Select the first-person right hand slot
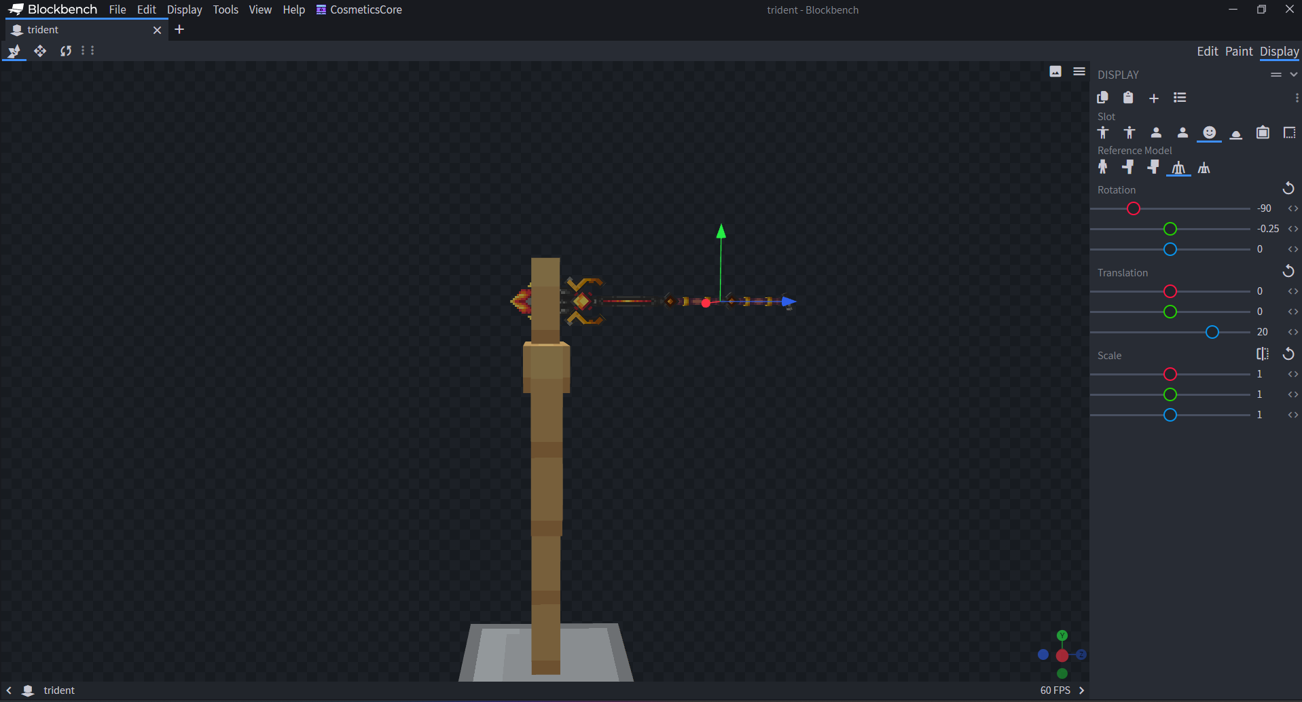1302x702 pixels. [1156, 132]
